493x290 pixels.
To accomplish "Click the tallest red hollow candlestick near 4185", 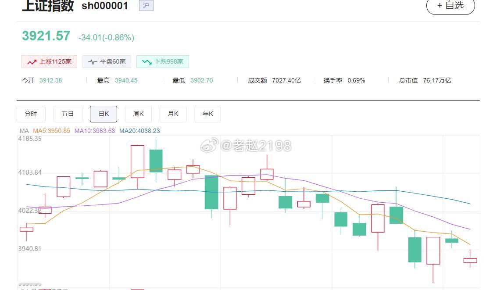I will tap(137, 161).
